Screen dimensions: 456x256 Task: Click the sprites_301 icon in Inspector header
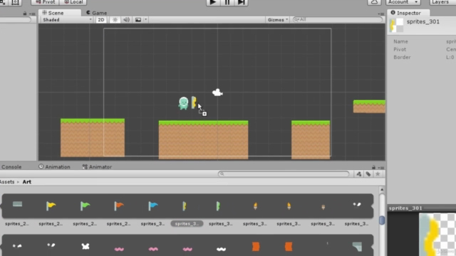click(396, 25)
